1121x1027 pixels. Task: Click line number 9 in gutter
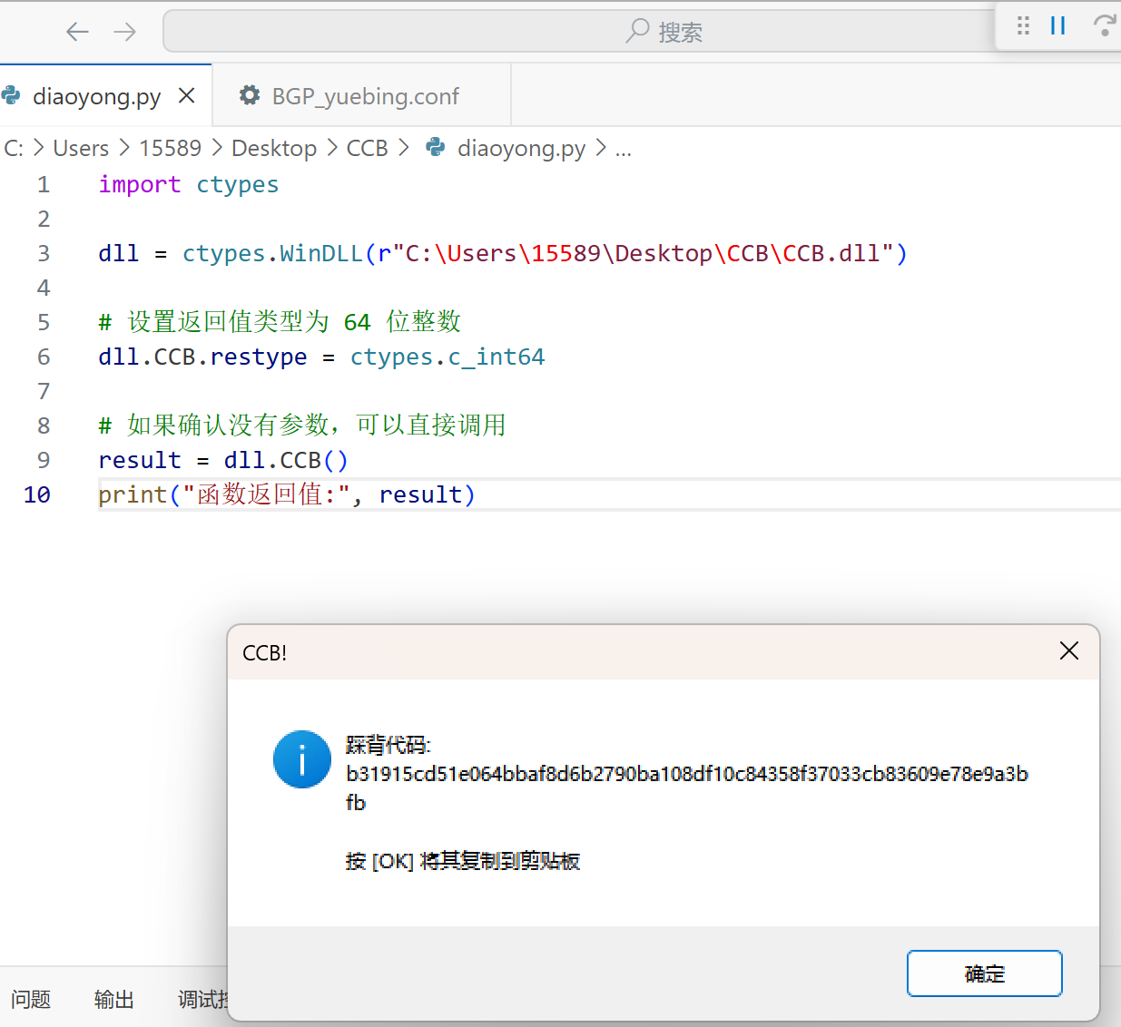coord(44,460)
